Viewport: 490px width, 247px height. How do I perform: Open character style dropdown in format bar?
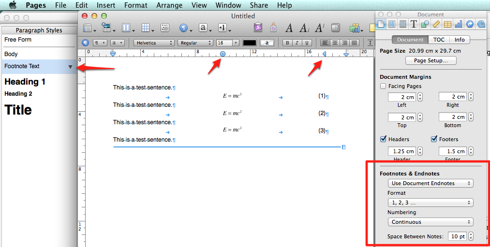[x=118, y=43]
